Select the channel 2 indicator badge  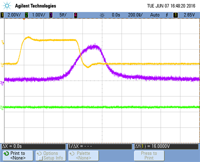click(26, 15)
